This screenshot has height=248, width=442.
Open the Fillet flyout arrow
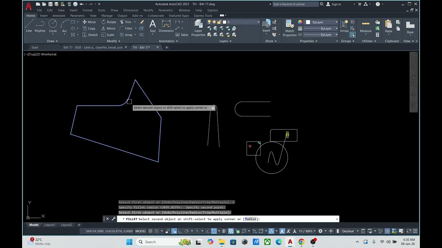135,29
